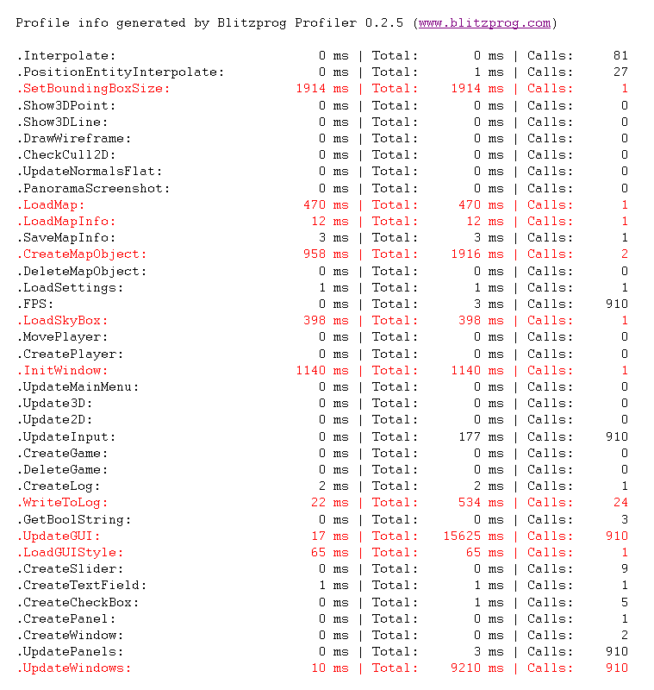Select the '.PositionEntityInterpolate:' label
This screenshot has width=654, height=690.
121,72
